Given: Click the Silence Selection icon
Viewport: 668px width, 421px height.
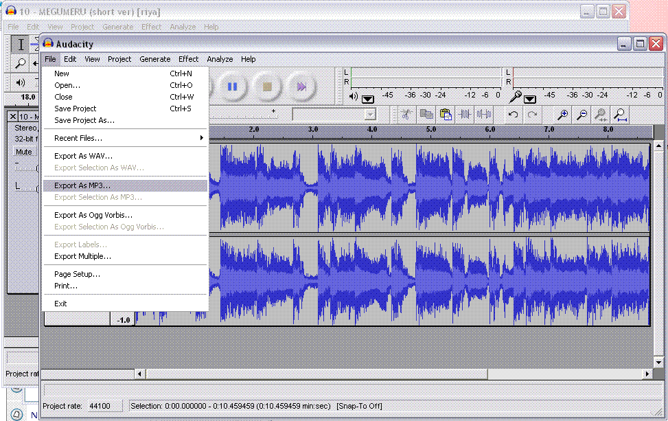Looking at the screenshot, I should [x=484, y=115].
